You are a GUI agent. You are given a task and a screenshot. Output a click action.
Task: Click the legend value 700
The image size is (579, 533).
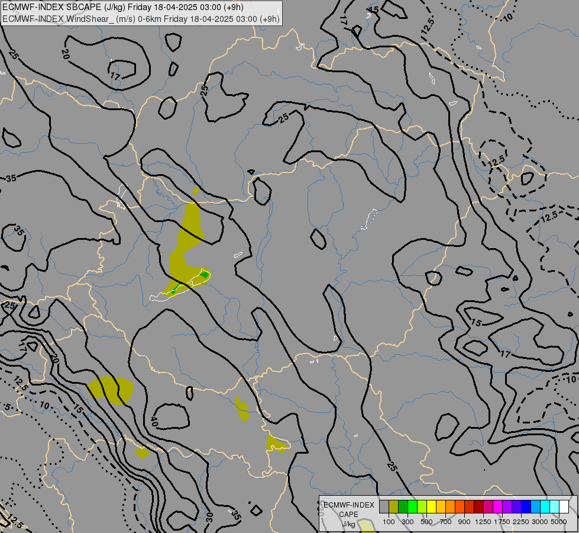tap(446, 522)
